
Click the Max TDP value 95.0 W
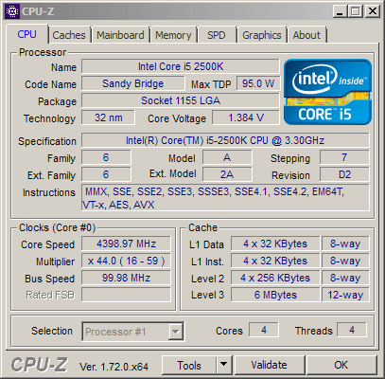(258, 83)
